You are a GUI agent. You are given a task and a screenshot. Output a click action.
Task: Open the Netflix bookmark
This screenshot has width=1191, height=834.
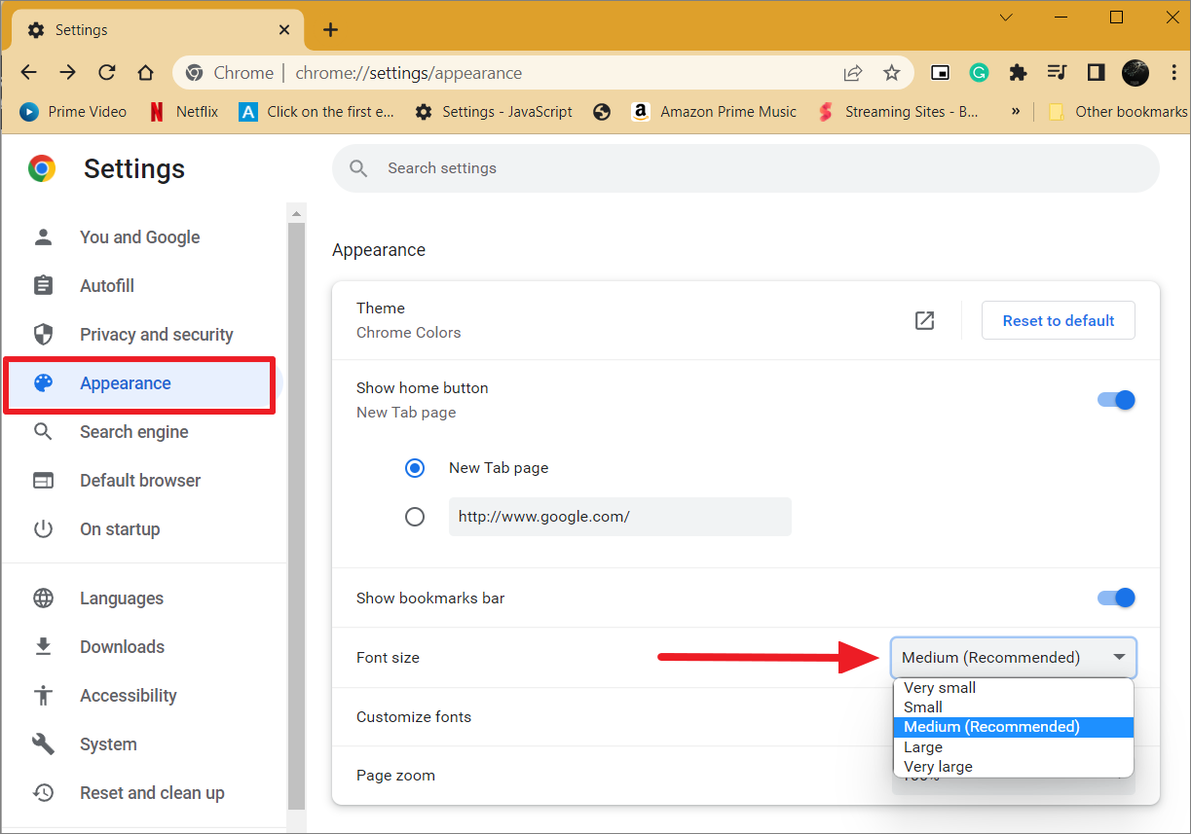(x=183, y=112)
